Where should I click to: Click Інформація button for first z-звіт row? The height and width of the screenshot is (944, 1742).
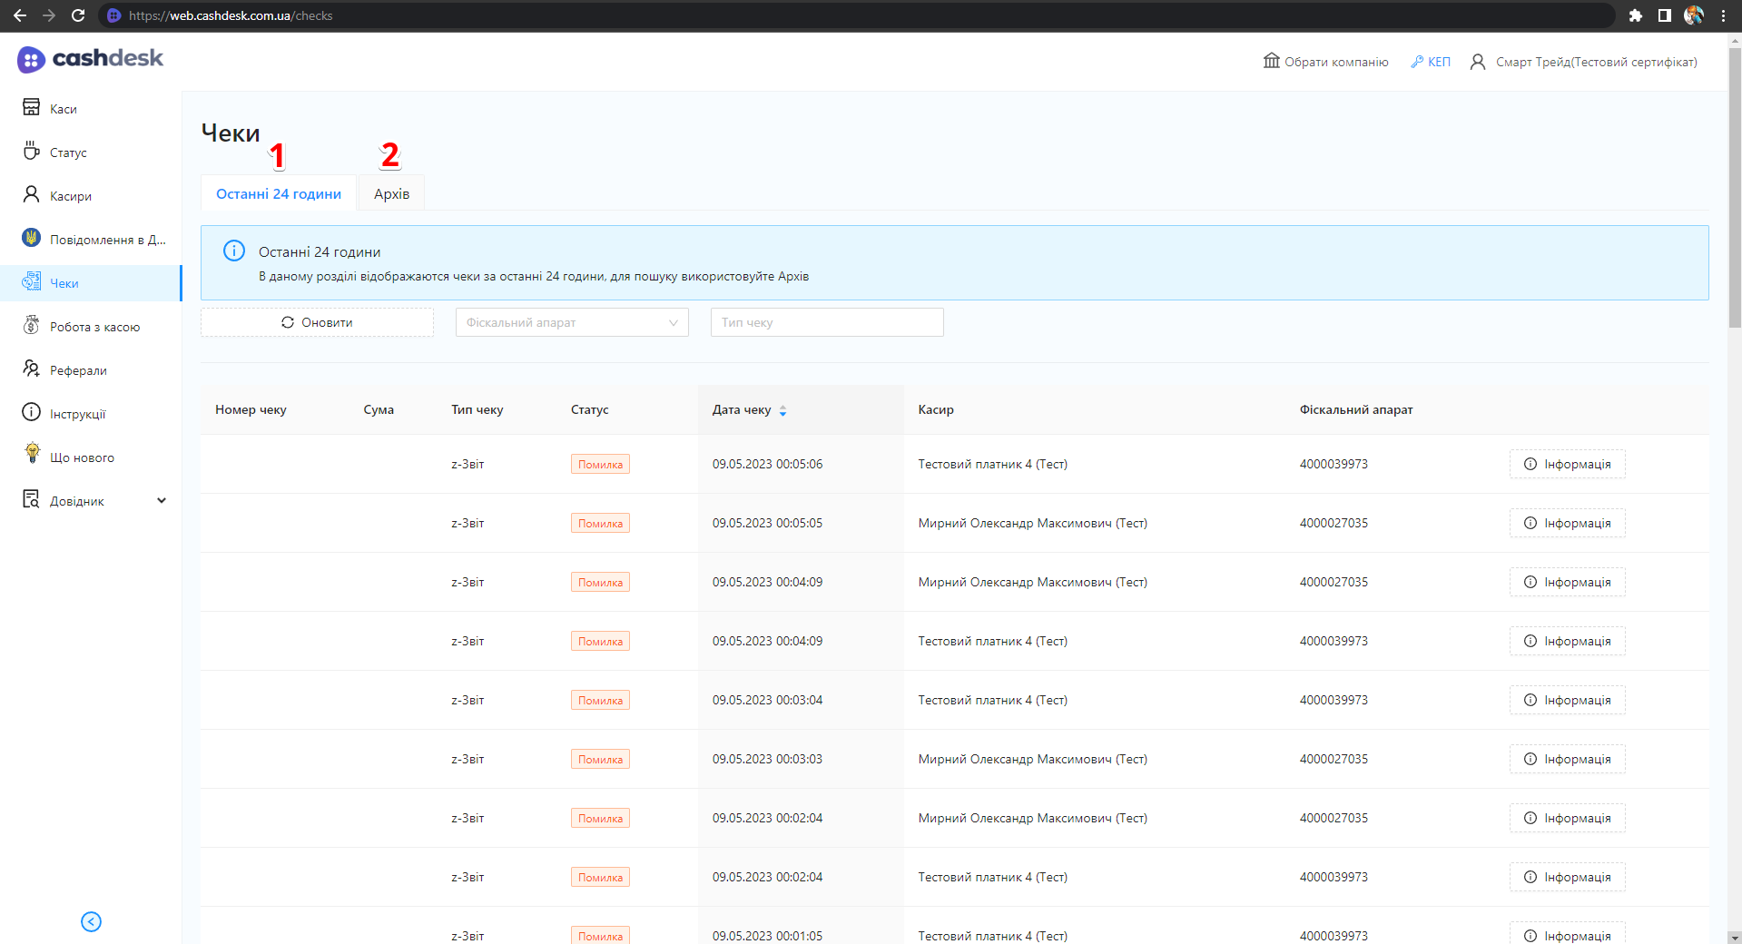point(1567,464)
